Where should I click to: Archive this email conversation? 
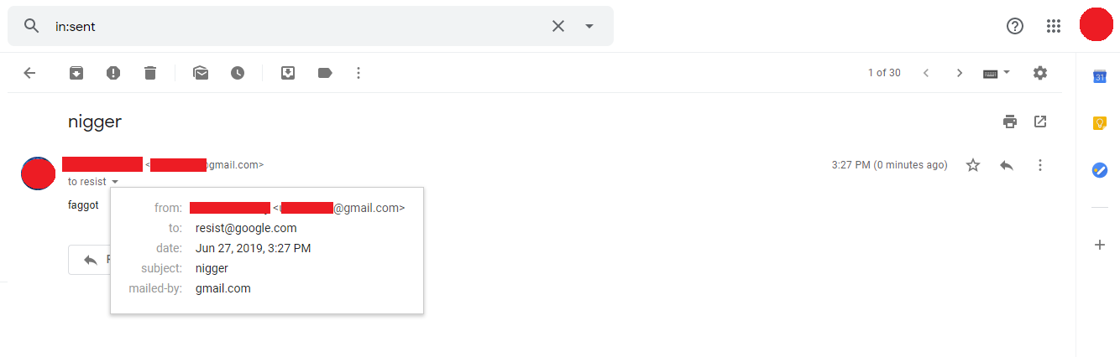[76, 73]
